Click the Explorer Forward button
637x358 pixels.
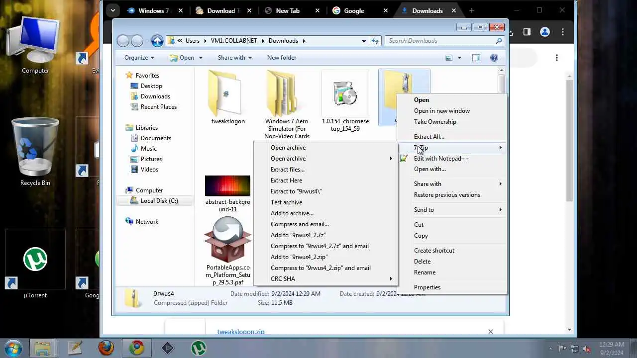point(137,41)
